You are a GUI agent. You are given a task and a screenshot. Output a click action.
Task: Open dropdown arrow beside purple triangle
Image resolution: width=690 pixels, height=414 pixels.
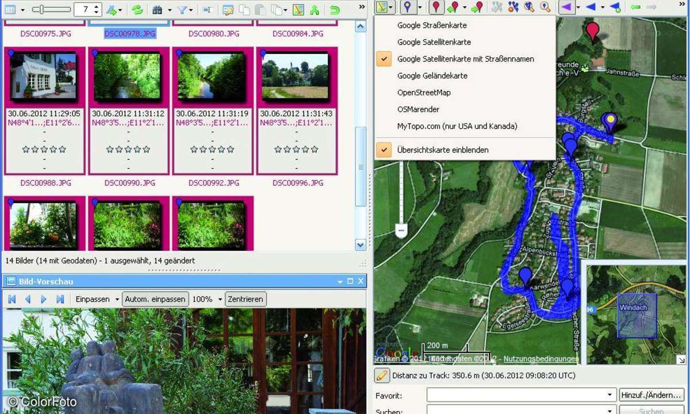577,7
